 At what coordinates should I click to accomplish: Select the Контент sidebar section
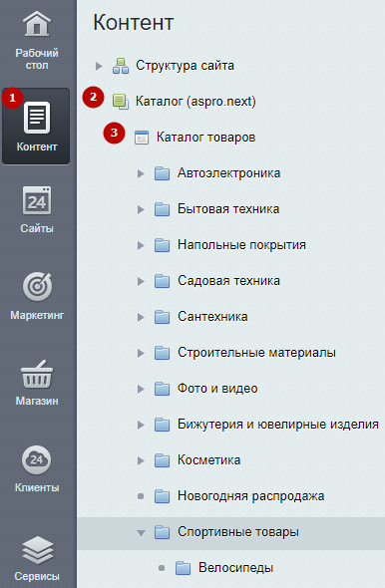36,127
